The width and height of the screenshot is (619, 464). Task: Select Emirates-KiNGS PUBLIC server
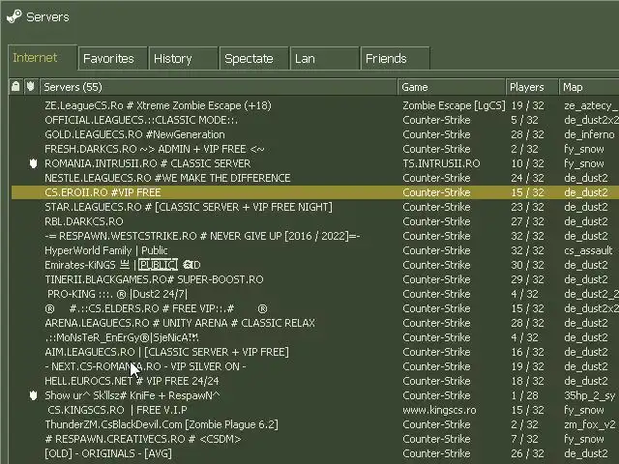[x=315, y=265]
